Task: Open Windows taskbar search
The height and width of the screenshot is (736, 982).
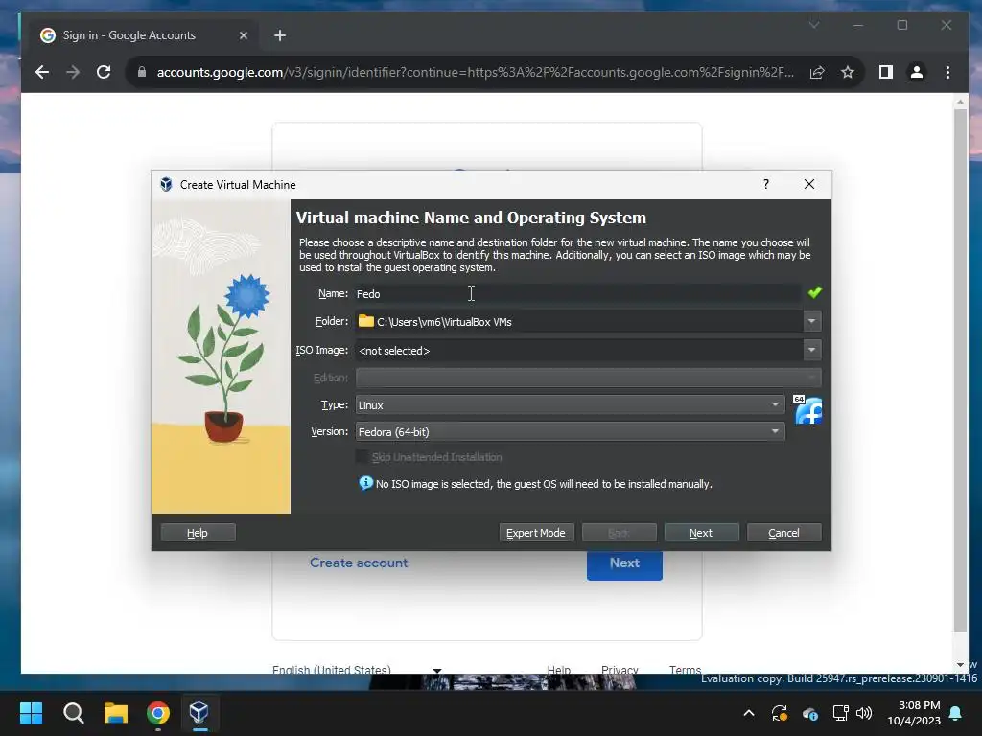Action: pos(73,713)
